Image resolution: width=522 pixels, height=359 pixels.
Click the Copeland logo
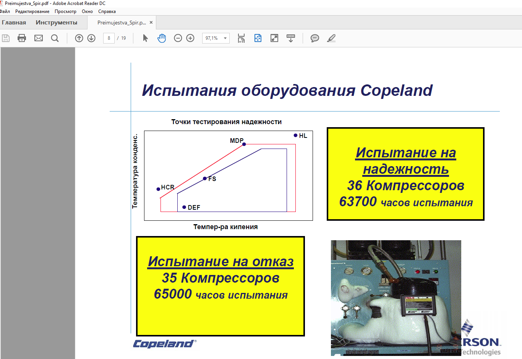coord(165,344)
